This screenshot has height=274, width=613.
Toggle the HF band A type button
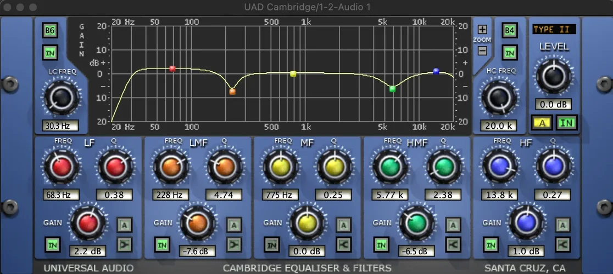(562, 225)
